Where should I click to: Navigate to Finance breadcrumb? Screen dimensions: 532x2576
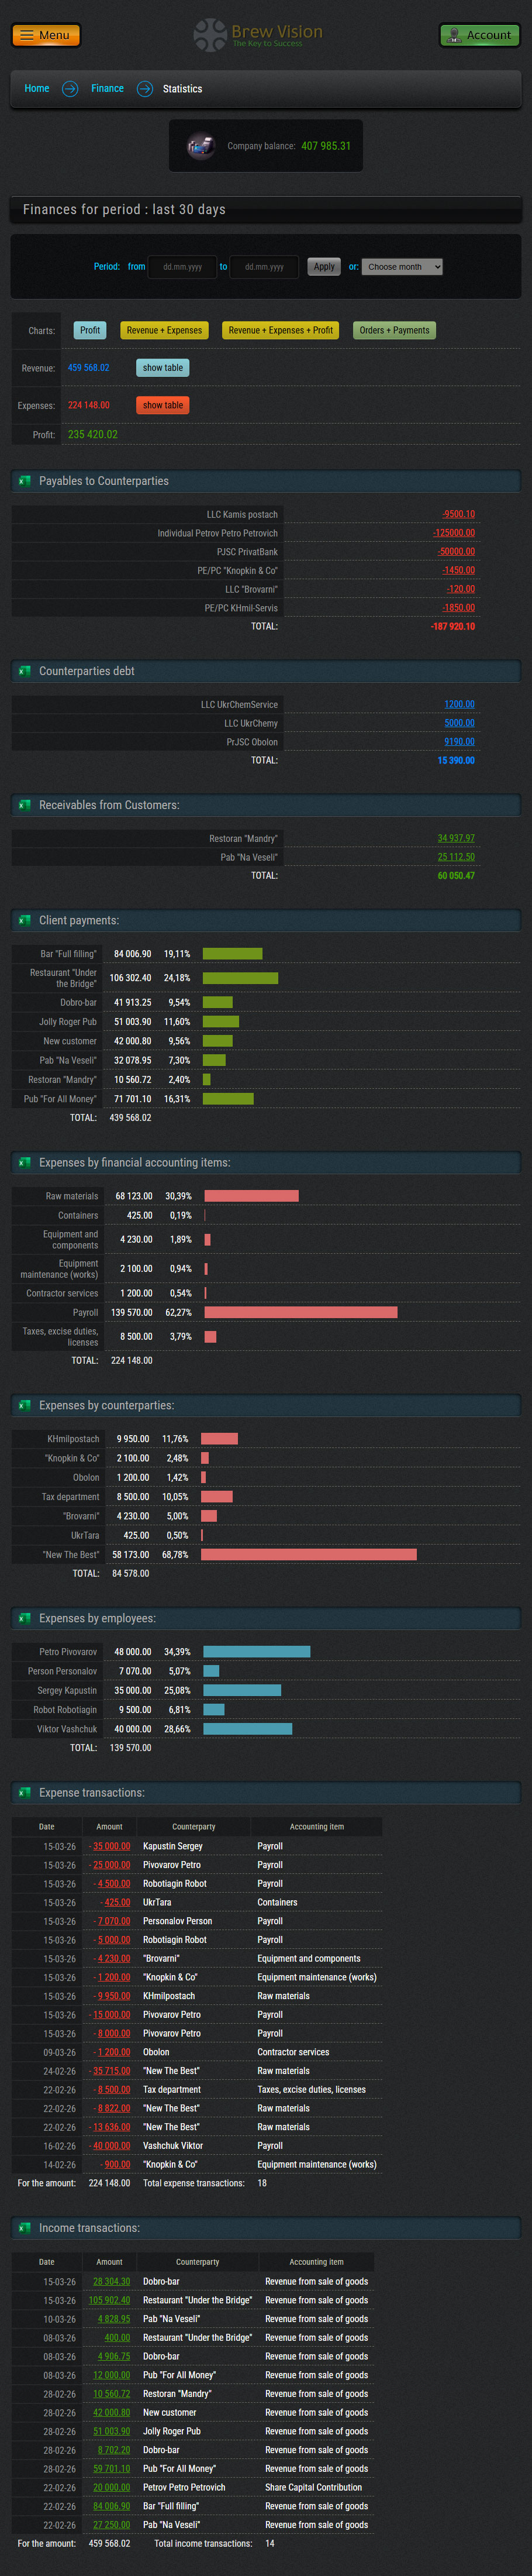click(x=107, y=89)
